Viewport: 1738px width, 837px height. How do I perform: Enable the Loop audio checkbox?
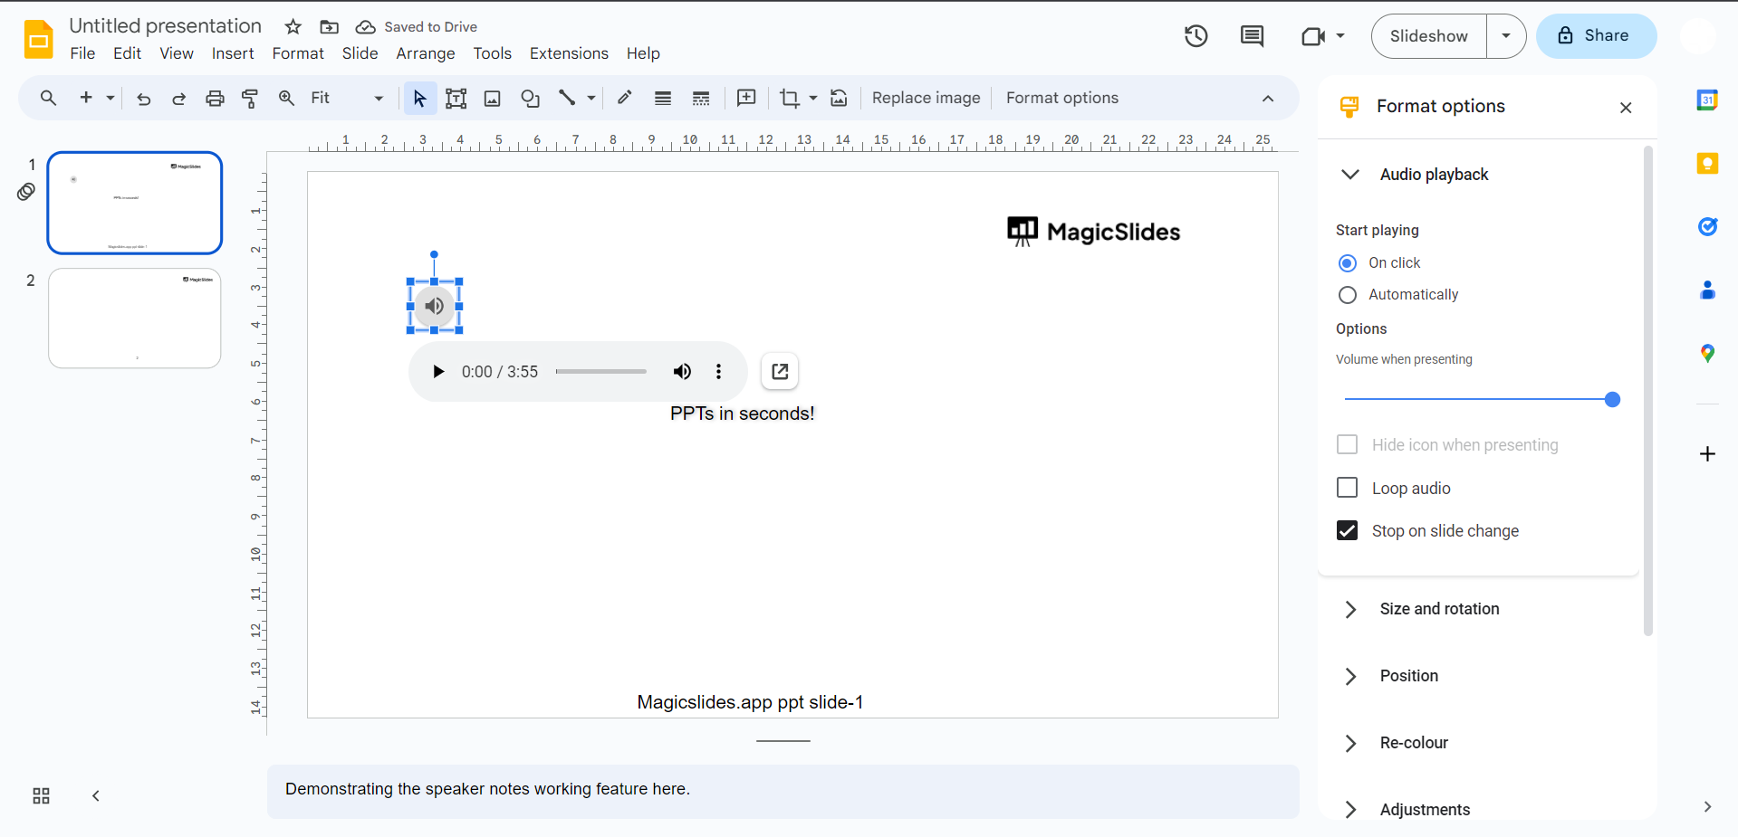1348,489
